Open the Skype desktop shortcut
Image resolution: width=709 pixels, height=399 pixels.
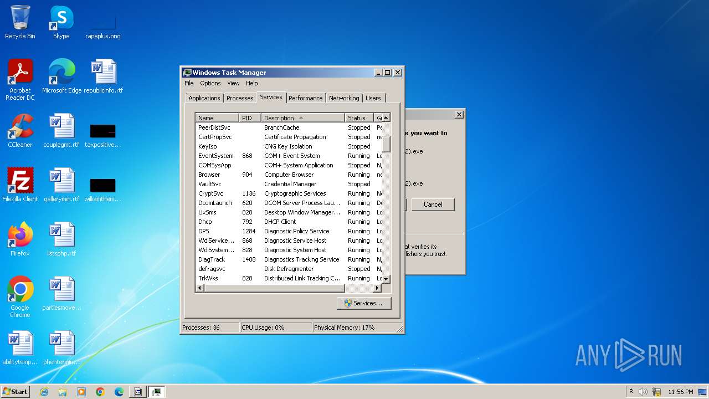pyautogui.click(x=61, y=22)
